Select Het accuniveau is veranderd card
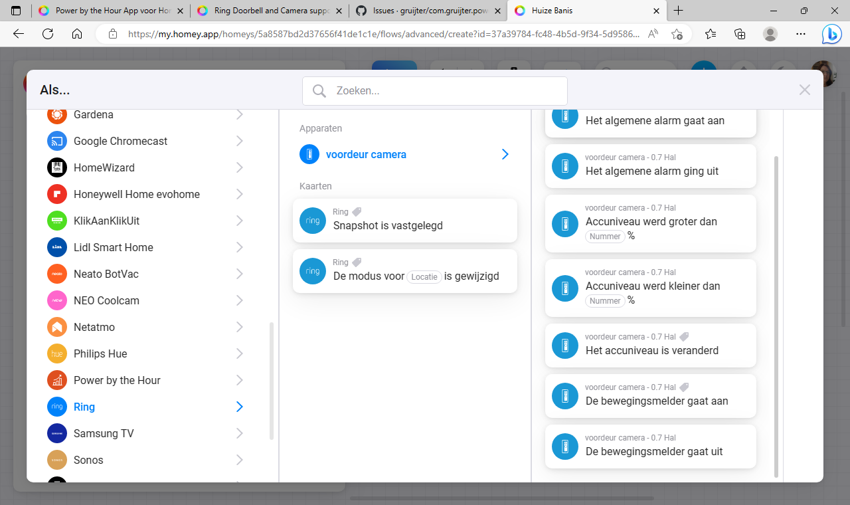Screen dimensions: 850x505 click(651, 346)
